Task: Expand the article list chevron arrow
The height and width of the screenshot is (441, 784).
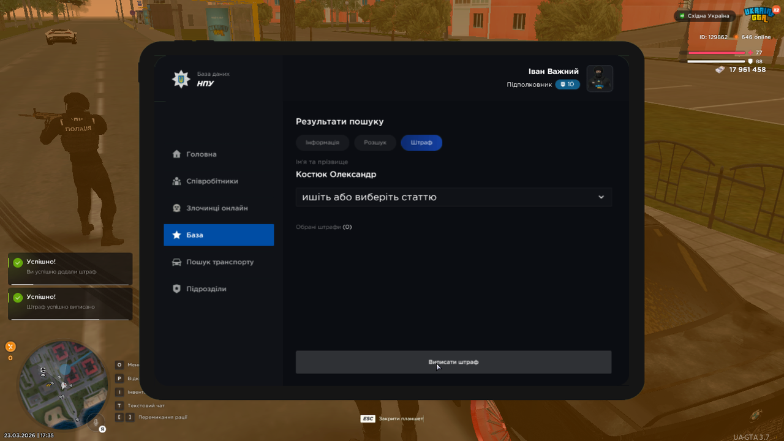Action: pyautogui.click(x=601, y=197)
